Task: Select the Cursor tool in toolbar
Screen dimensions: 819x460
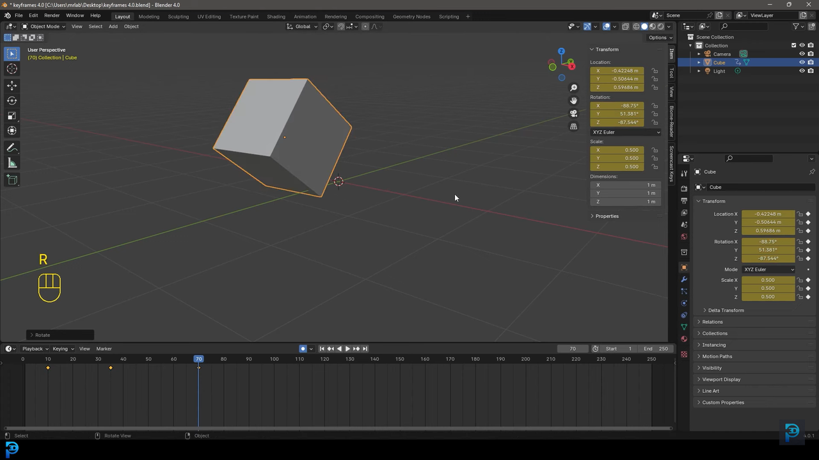Action: (12, 68)
